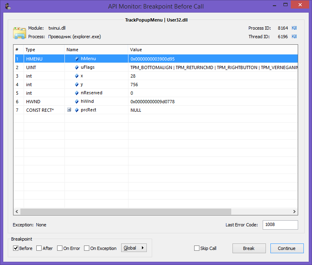The height and width of the screenshot is (265, 312).
Task: Select the nReserved value 0
Action: [132, 93]
